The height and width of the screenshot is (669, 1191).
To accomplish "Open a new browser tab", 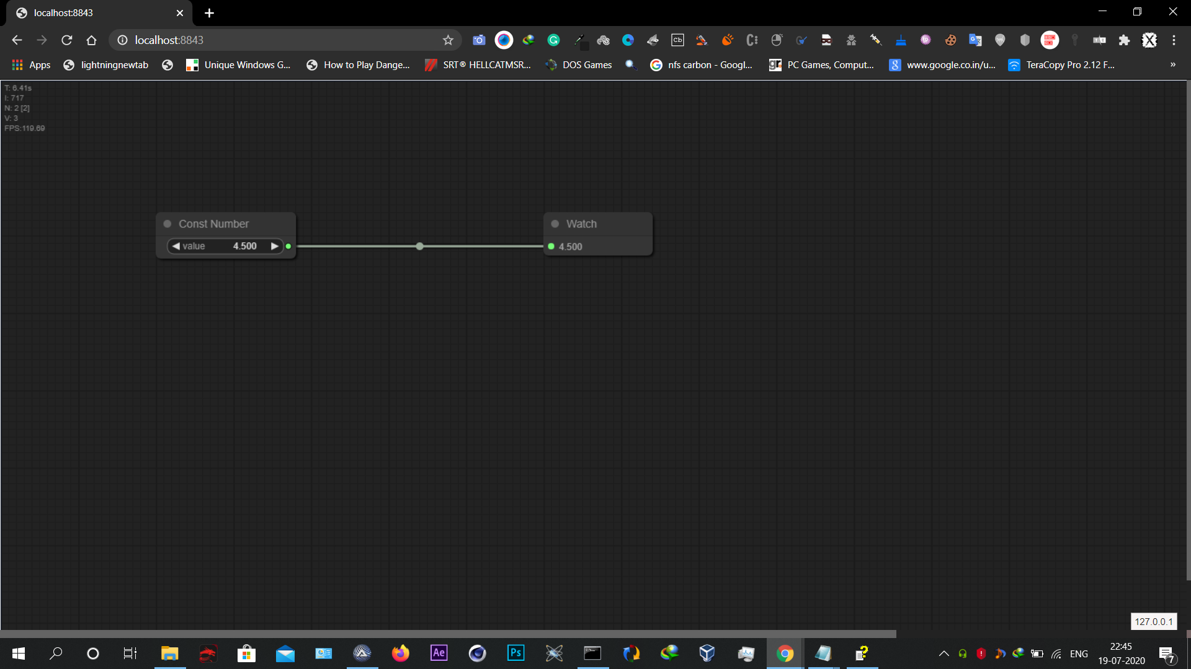I will [209, 13].
